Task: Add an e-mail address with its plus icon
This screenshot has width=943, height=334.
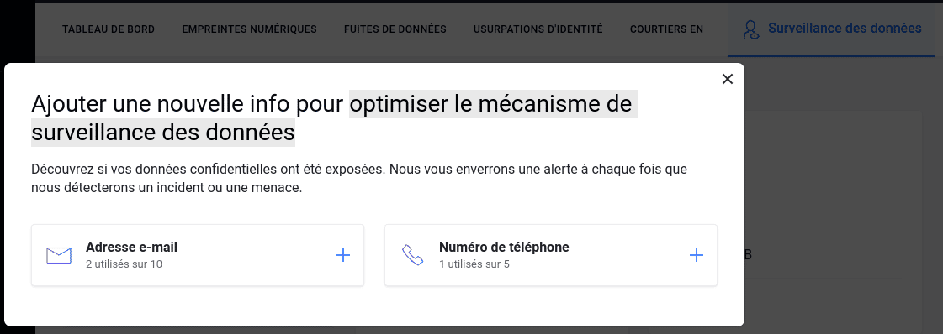Action: pos(343,255)
